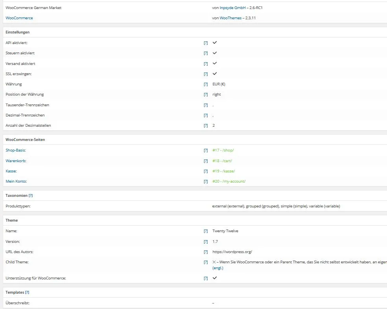Click help icon for SSL erzwingen

tap(206, 74)
